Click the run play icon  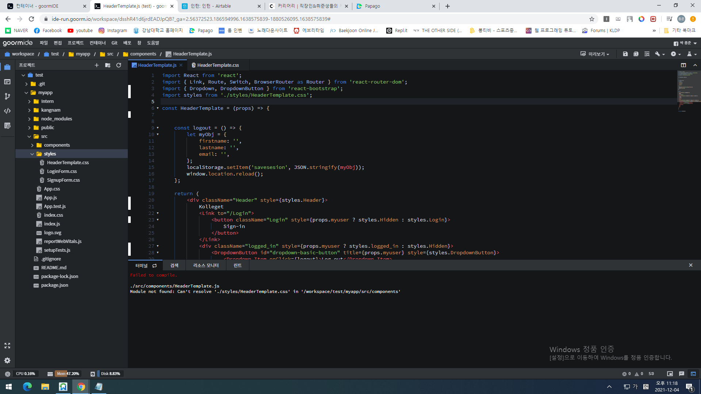point(673,54)
